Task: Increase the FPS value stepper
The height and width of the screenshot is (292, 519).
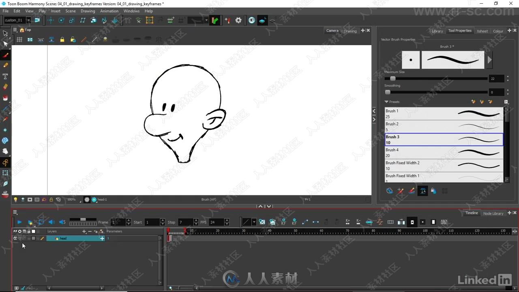Action: pyautogui.click(x=227, y=220)
